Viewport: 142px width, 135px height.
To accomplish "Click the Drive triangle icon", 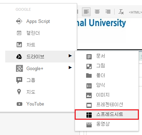I will 19,57.
